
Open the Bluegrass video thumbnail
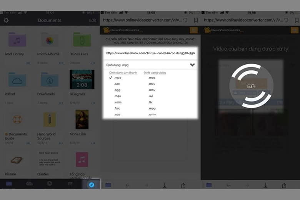(82, 80)
